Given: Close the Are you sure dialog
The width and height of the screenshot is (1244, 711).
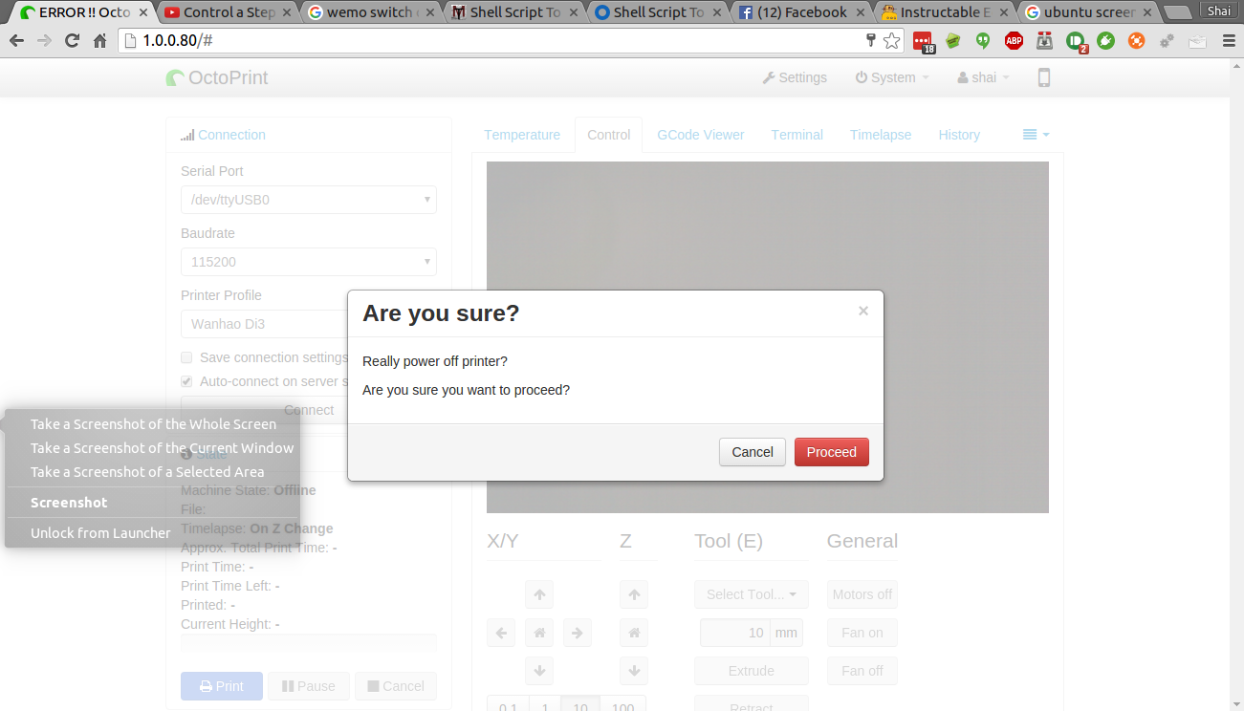Looking at the screenshot, I should point(863,311).
